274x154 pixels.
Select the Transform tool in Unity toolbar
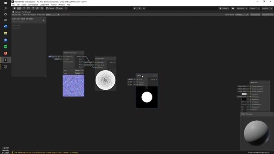coord(37,9)
